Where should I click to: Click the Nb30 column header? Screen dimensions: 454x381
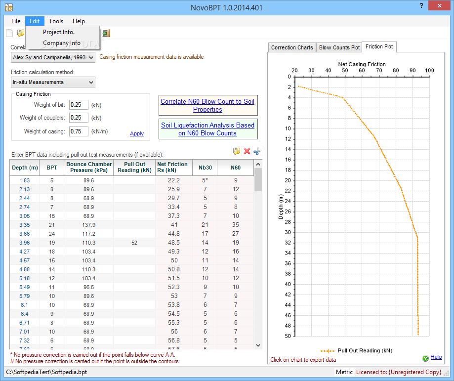[205, 168]
